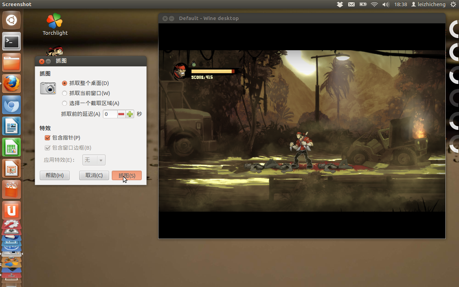
Task: Click the Screenshot title in top panel
Action: tap(17, 4)
